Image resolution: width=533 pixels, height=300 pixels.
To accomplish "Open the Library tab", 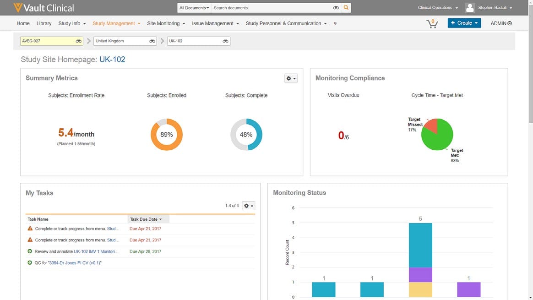I will (x=44, y=23).
